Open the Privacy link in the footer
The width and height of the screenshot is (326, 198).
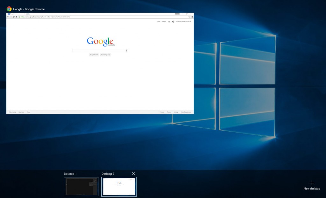162,112
